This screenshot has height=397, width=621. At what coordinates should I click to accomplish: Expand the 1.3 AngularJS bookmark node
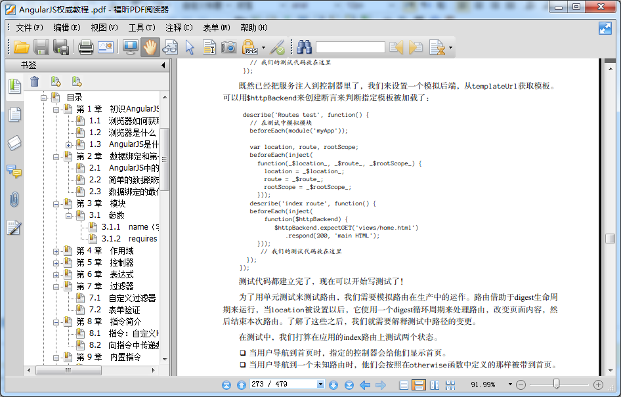click(x=68, y=145)
